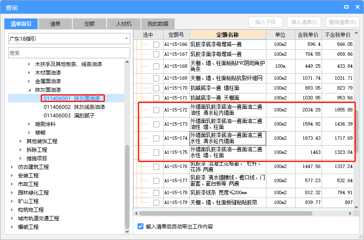Expand the 爆破工程 node
Image resolution: width=364 pixels, height=240 pixels.
[x=12, y=227]
